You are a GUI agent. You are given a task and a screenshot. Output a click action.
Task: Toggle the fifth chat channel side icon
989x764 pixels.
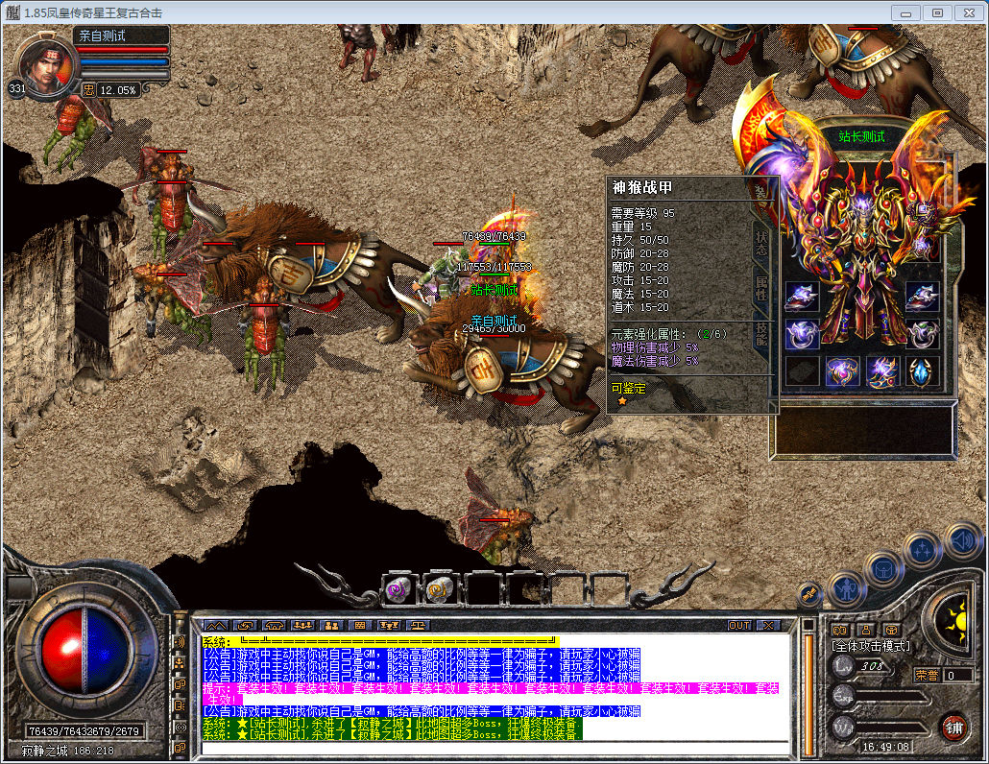(x=180, y=728)
